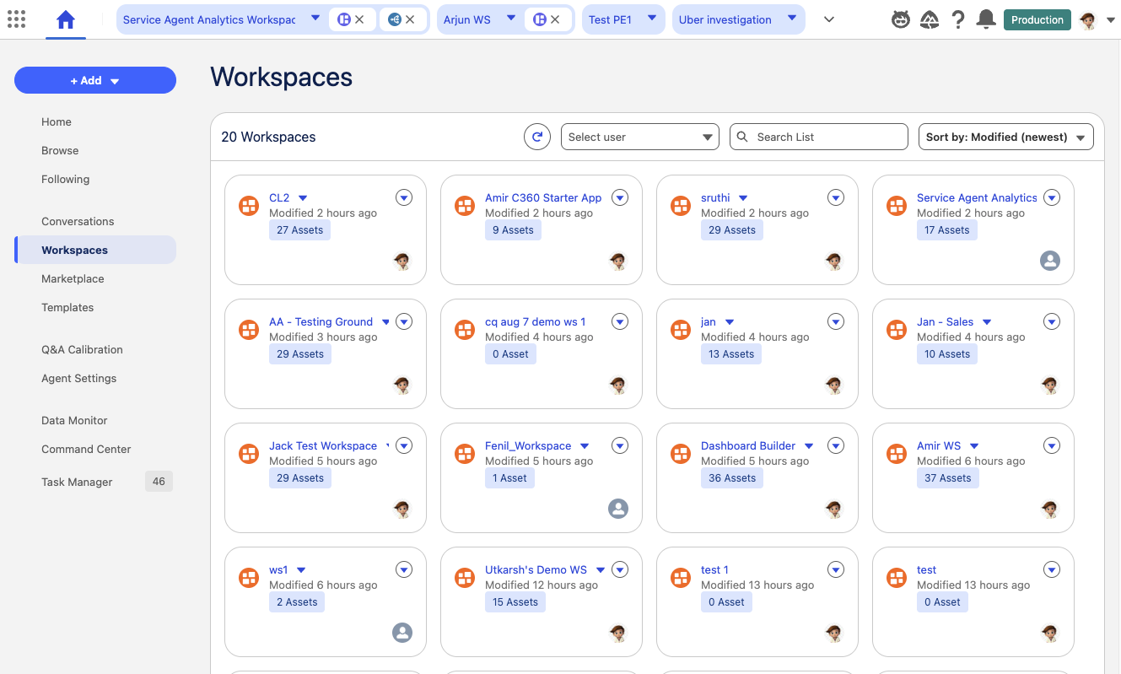Click the ws1 workspace orange icon
Image resolution: width=1121 pixels, height=674 pixels.
click(249, 578)
